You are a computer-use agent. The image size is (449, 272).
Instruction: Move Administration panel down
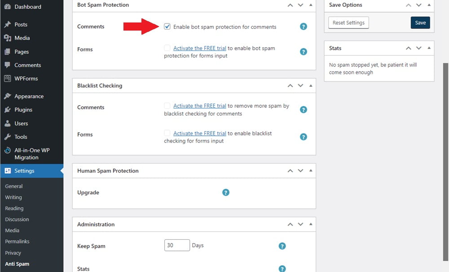tap(300, 224)
